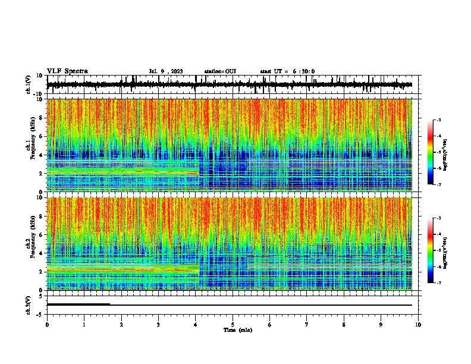Click time axis tick label "6"
471x364 pixels.
[x=270, y=325]
